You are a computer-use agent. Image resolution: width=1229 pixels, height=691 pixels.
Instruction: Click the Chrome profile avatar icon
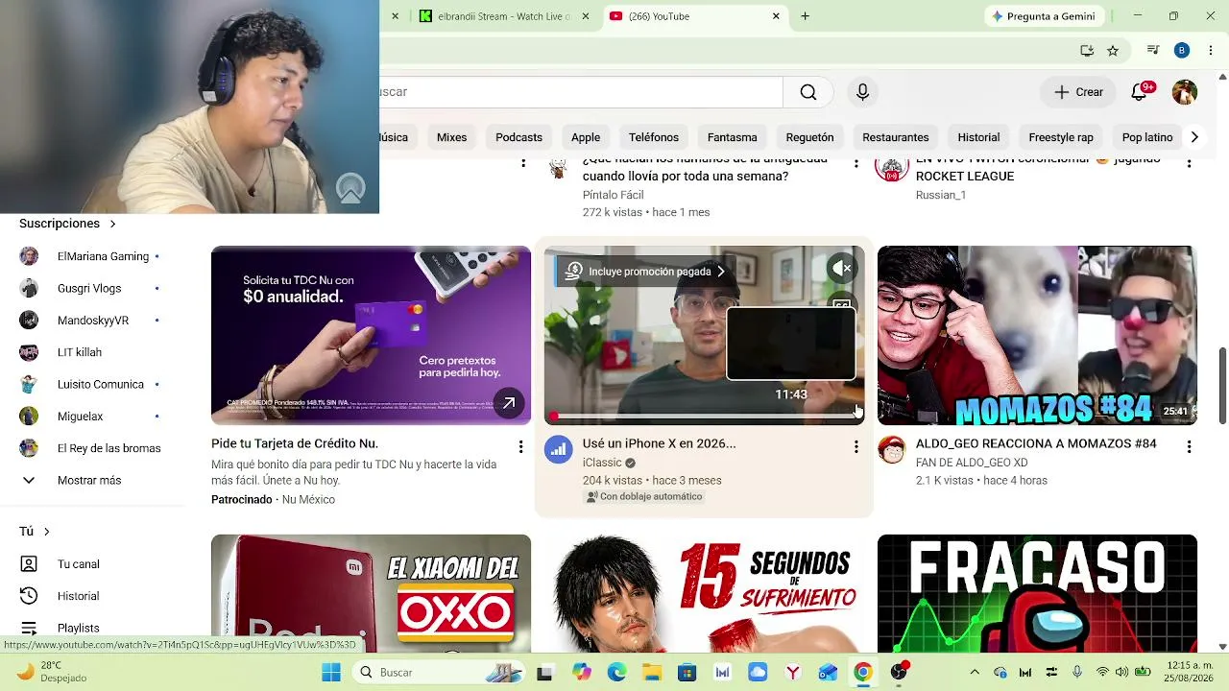(x=1182, y=51)
